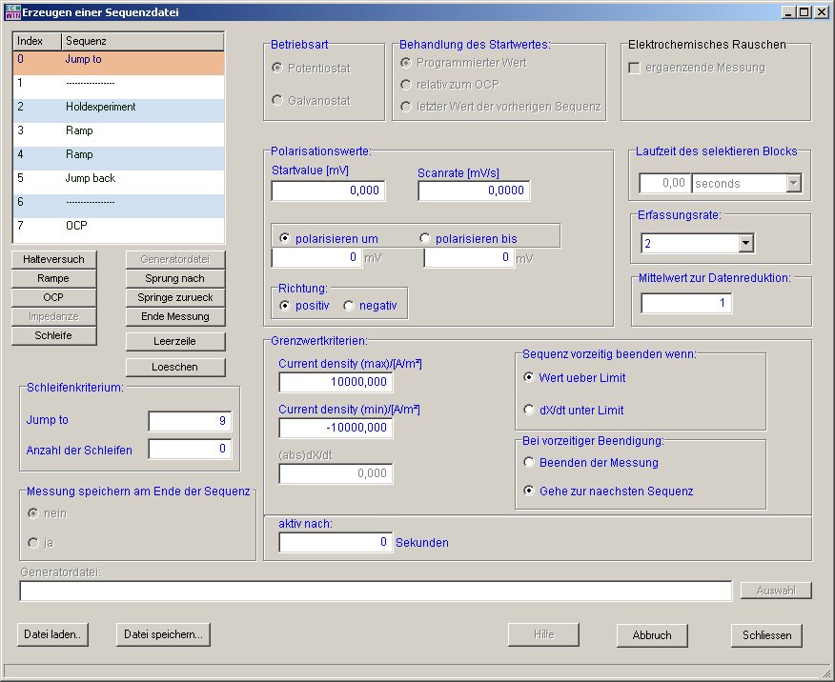Click the Halteversuch button
The image size is (835, 682).
(53, 260)
